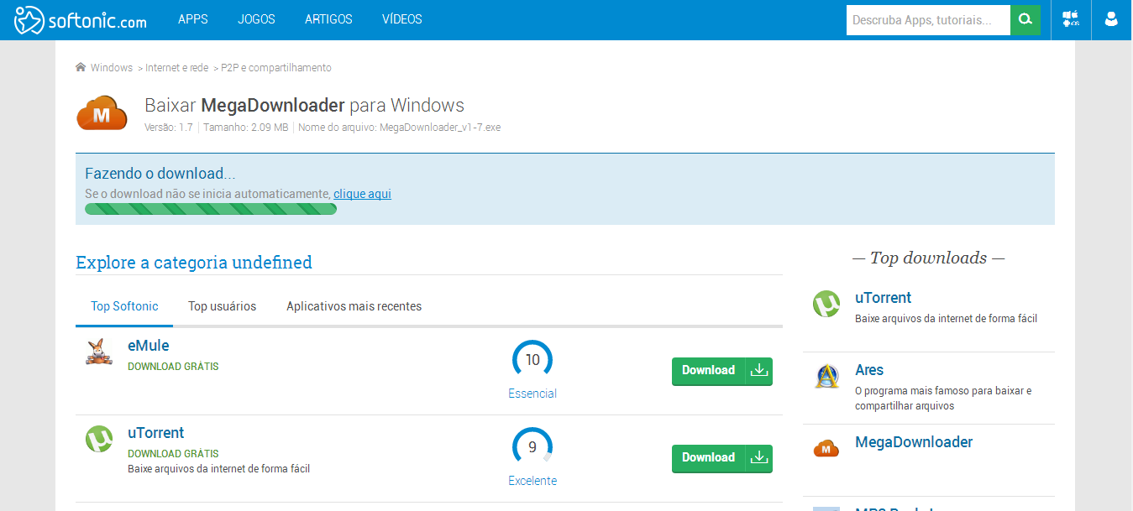Click eMule's score 10 rating gauge
The width and height of the screenshot is (1133, 511).
532,360
